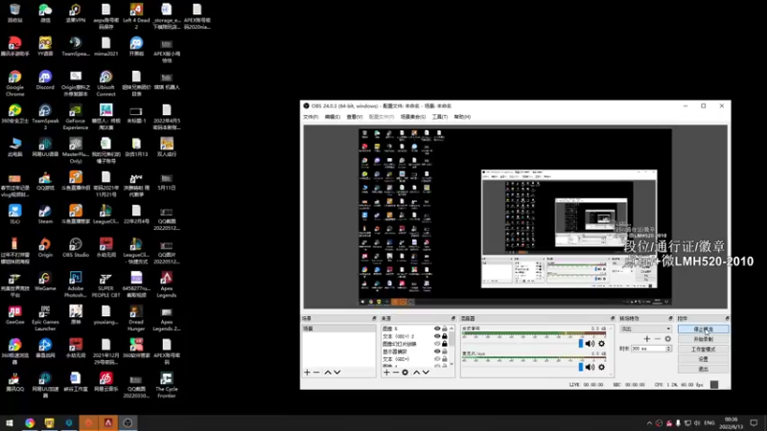Screen dimensions: 767x431
Task: Mute the desktop audio speaker icon
Action: click(590, 344)
